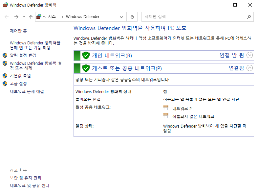This screenshot has height=195, width=258.
Task: Maximize the Windows Defender 방화벽 window
Action: click(235, 5)
